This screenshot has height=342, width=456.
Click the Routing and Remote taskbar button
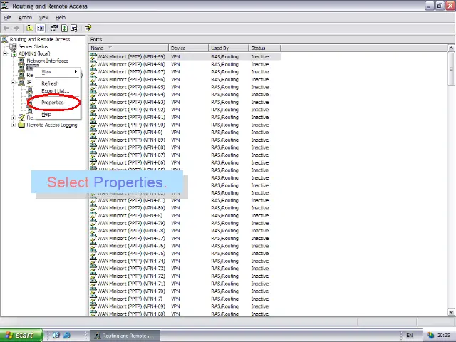(125, 336)
